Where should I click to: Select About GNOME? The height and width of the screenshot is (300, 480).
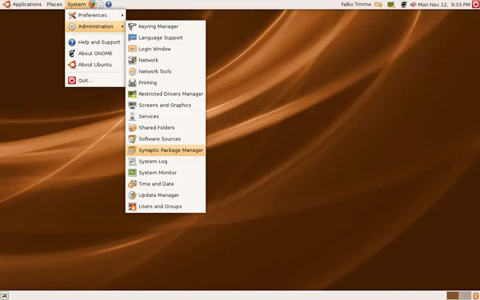click(x=95, y=53)
